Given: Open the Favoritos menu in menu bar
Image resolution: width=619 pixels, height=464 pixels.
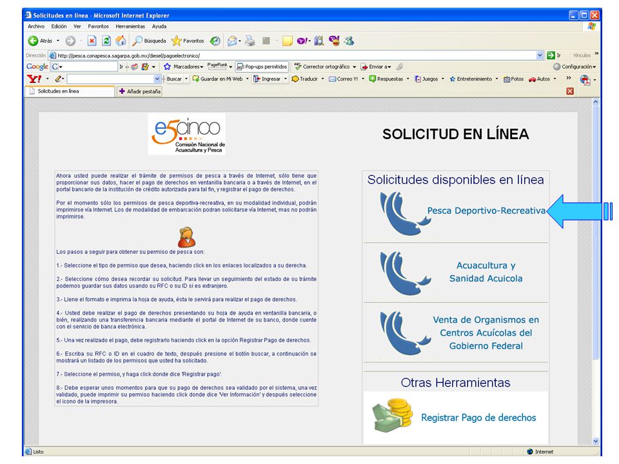Looking at the screenshot, I should [98, 26].
